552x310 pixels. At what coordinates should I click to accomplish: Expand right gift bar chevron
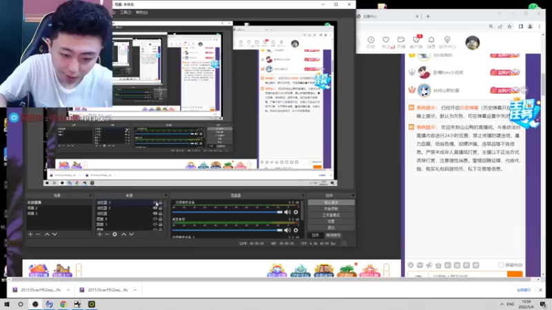(386, 270)
